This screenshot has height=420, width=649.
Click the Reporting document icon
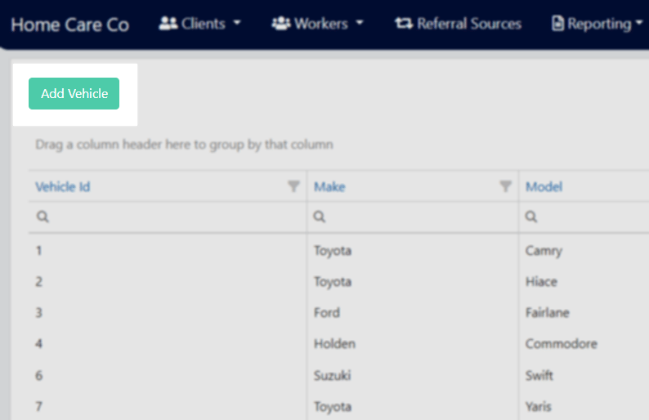point(557,23)
